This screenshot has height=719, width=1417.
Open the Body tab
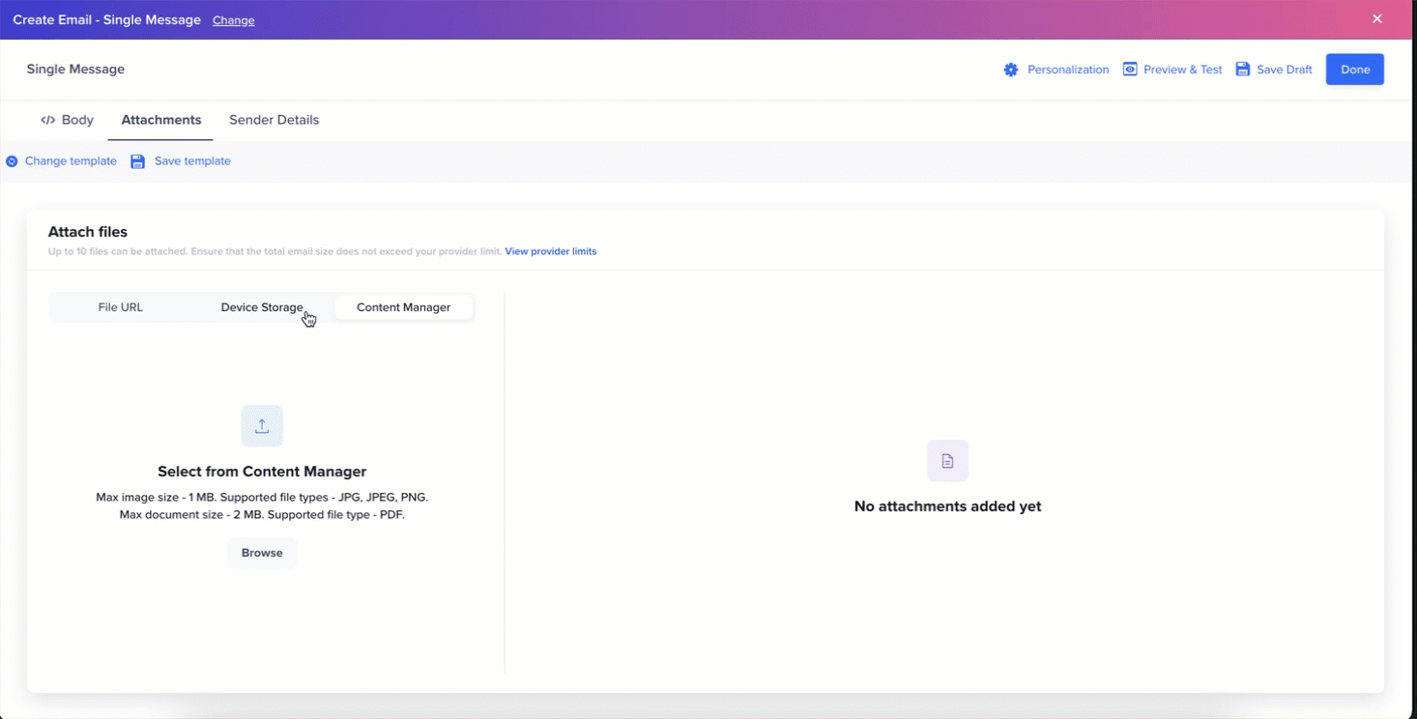coord(76,119)
